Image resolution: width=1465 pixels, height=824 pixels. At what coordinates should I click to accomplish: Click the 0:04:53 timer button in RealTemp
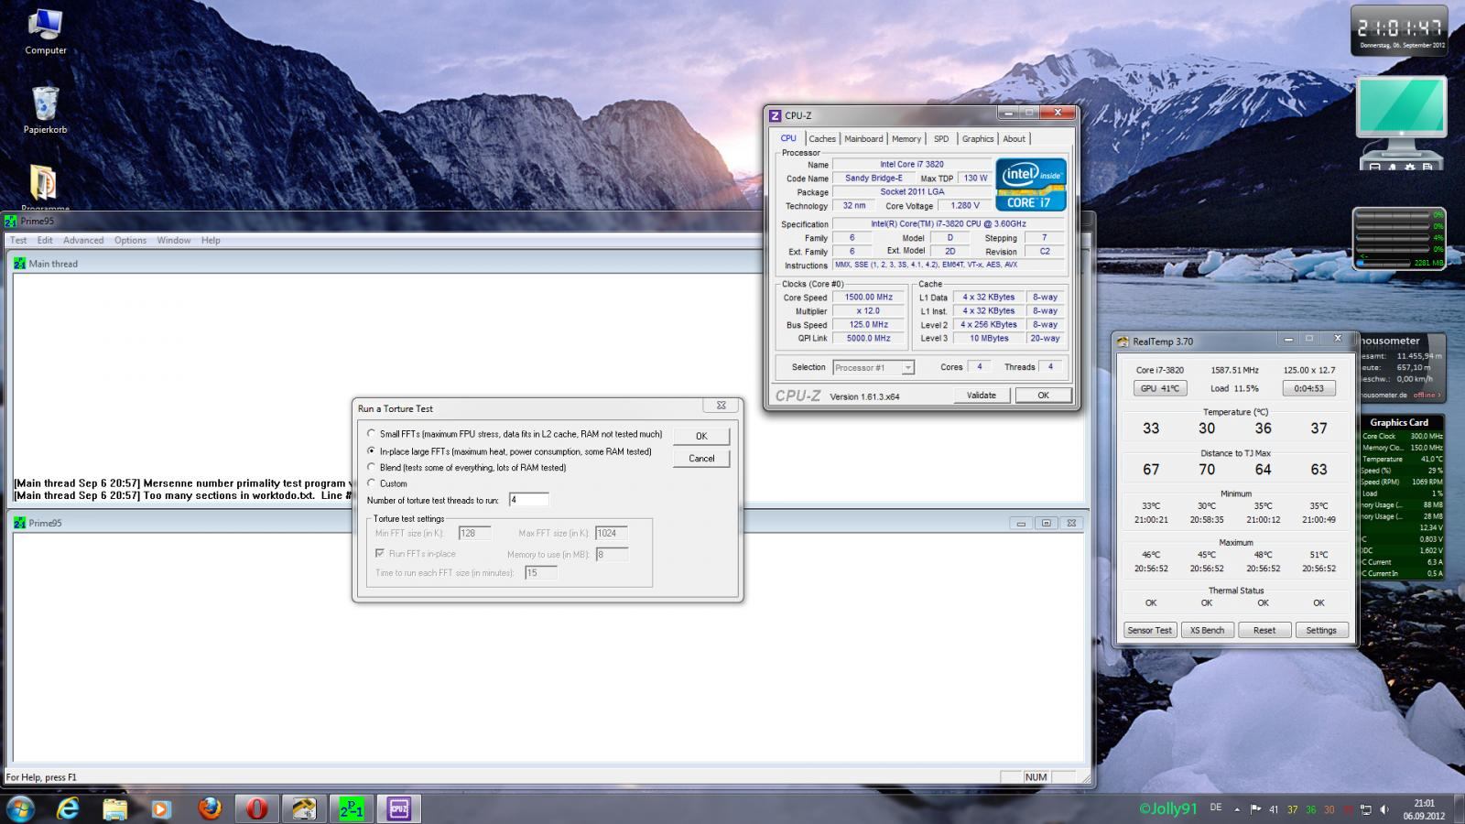[x=1308, y=388]
